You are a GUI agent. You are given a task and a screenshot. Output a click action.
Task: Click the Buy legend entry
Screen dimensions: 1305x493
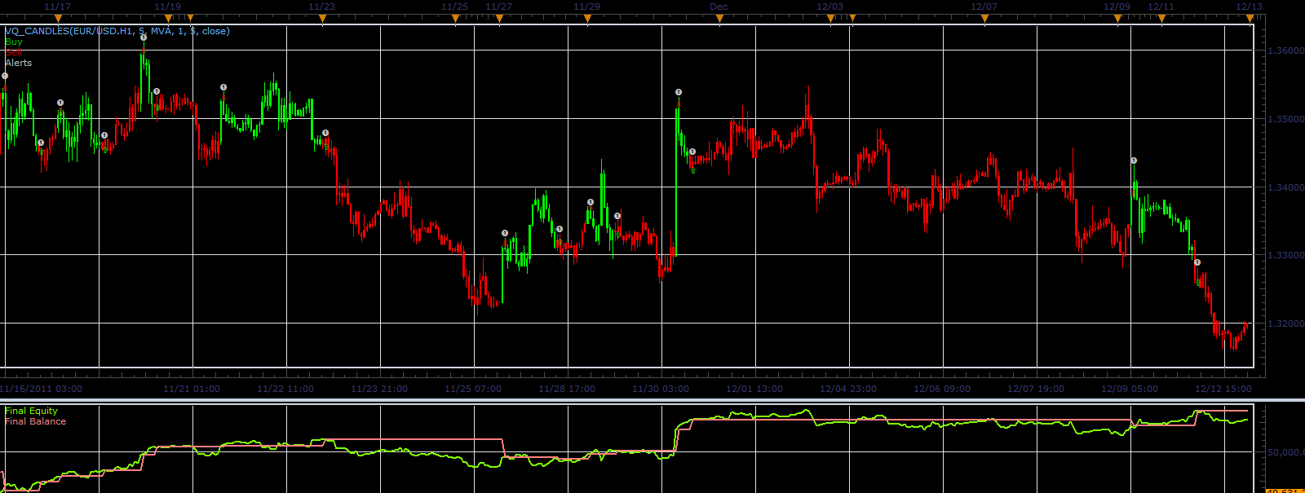(x=14, y=42)
